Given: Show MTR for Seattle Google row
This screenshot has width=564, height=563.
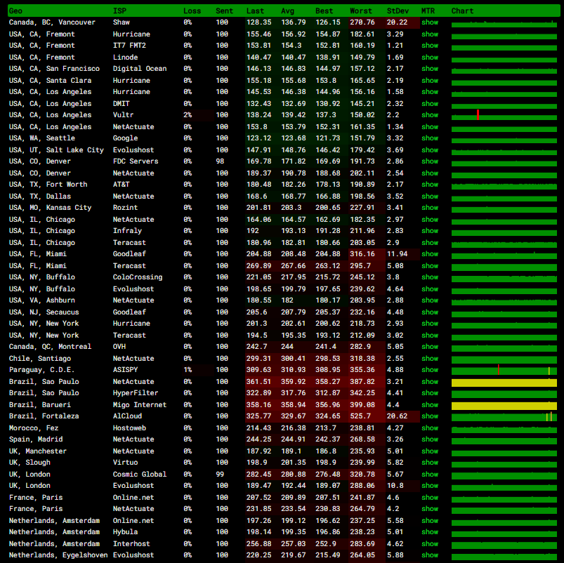Looking at the screenshot, I should coord(429,138).
